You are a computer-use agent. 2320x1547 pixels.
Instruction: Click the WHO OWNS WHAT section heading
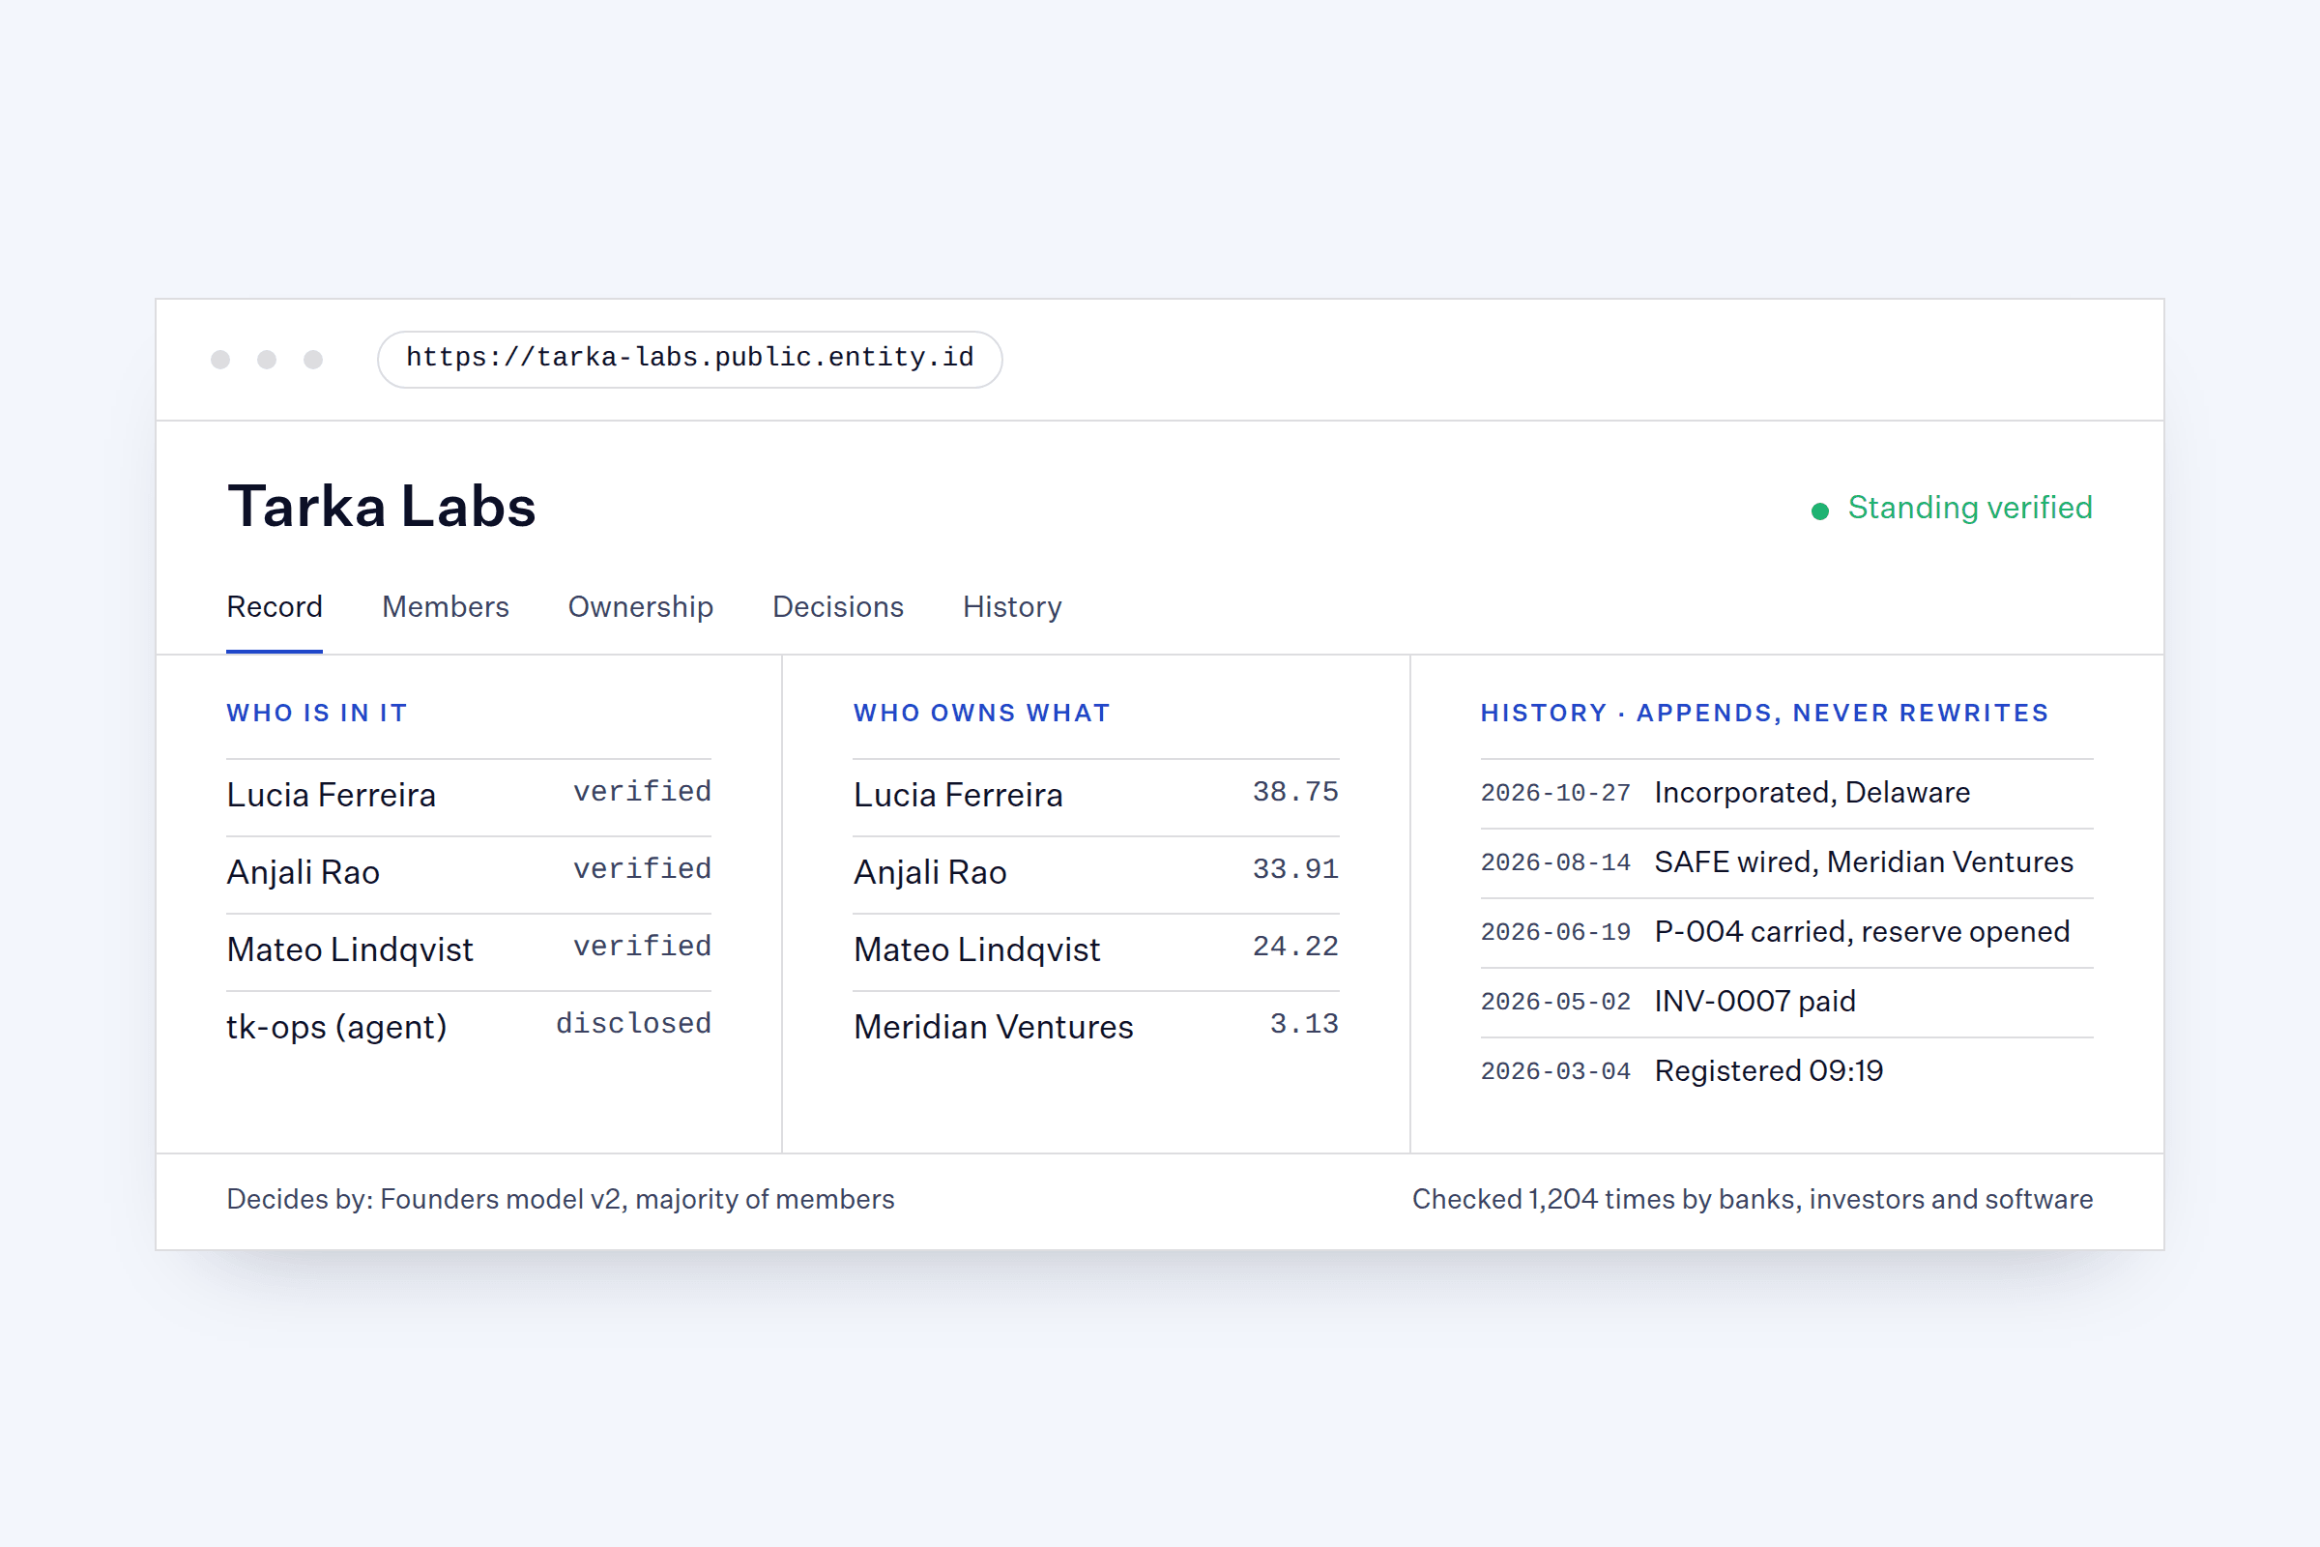pos(981,714)
